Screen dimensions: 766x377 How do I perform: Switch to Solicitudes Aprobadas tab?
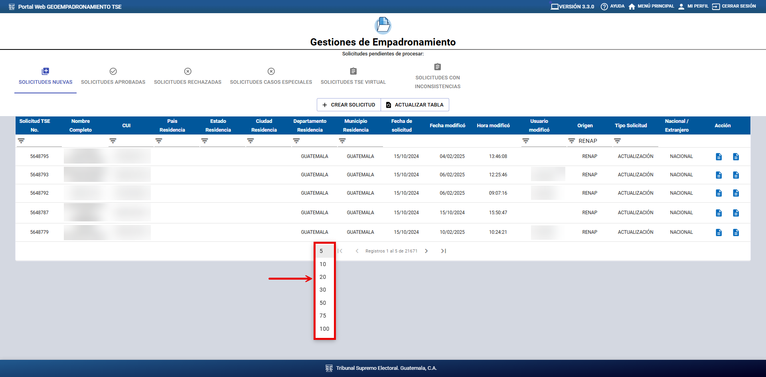pyautogui.click(x=113, y=77)
